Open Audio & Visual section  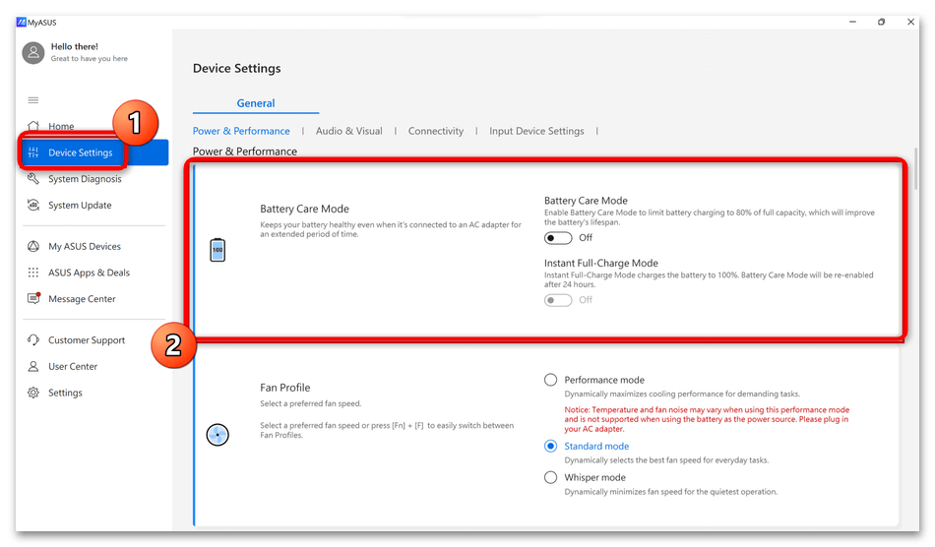click(348, 131)
